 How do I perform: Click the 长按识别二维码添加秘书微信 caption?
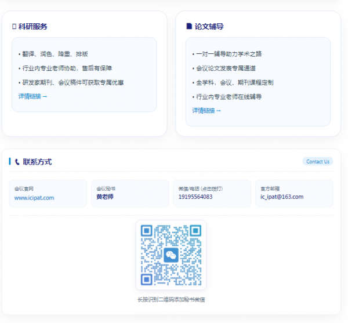point(171,299)
